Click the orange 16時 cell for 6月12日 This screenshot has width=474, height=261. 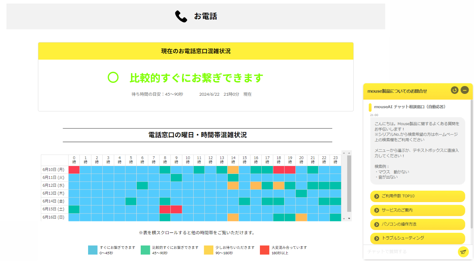pyautogui.click(x=256, y=185)
